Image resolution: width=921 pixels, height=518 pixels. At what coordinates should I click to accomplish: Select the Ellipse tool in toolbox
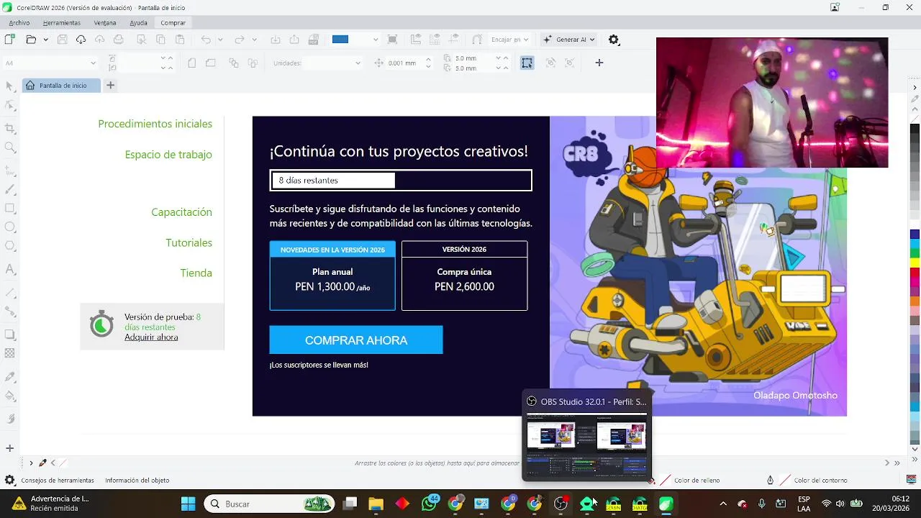10,227
